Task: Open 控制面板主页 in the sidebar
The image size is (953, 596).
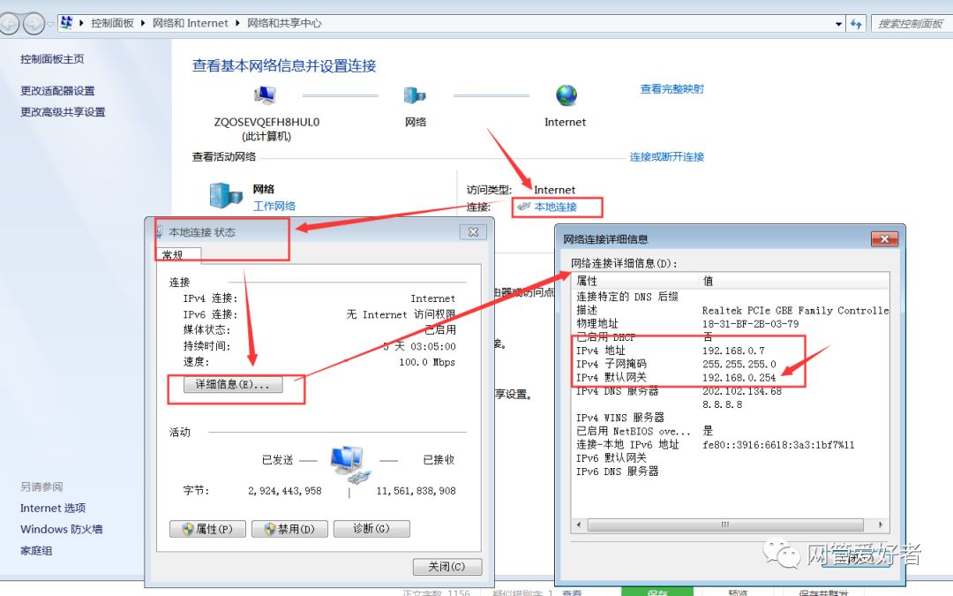Action: pos(52,59)
